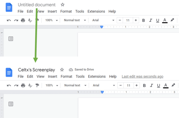Show document outline in Untitled document

[x=11, y=39]
